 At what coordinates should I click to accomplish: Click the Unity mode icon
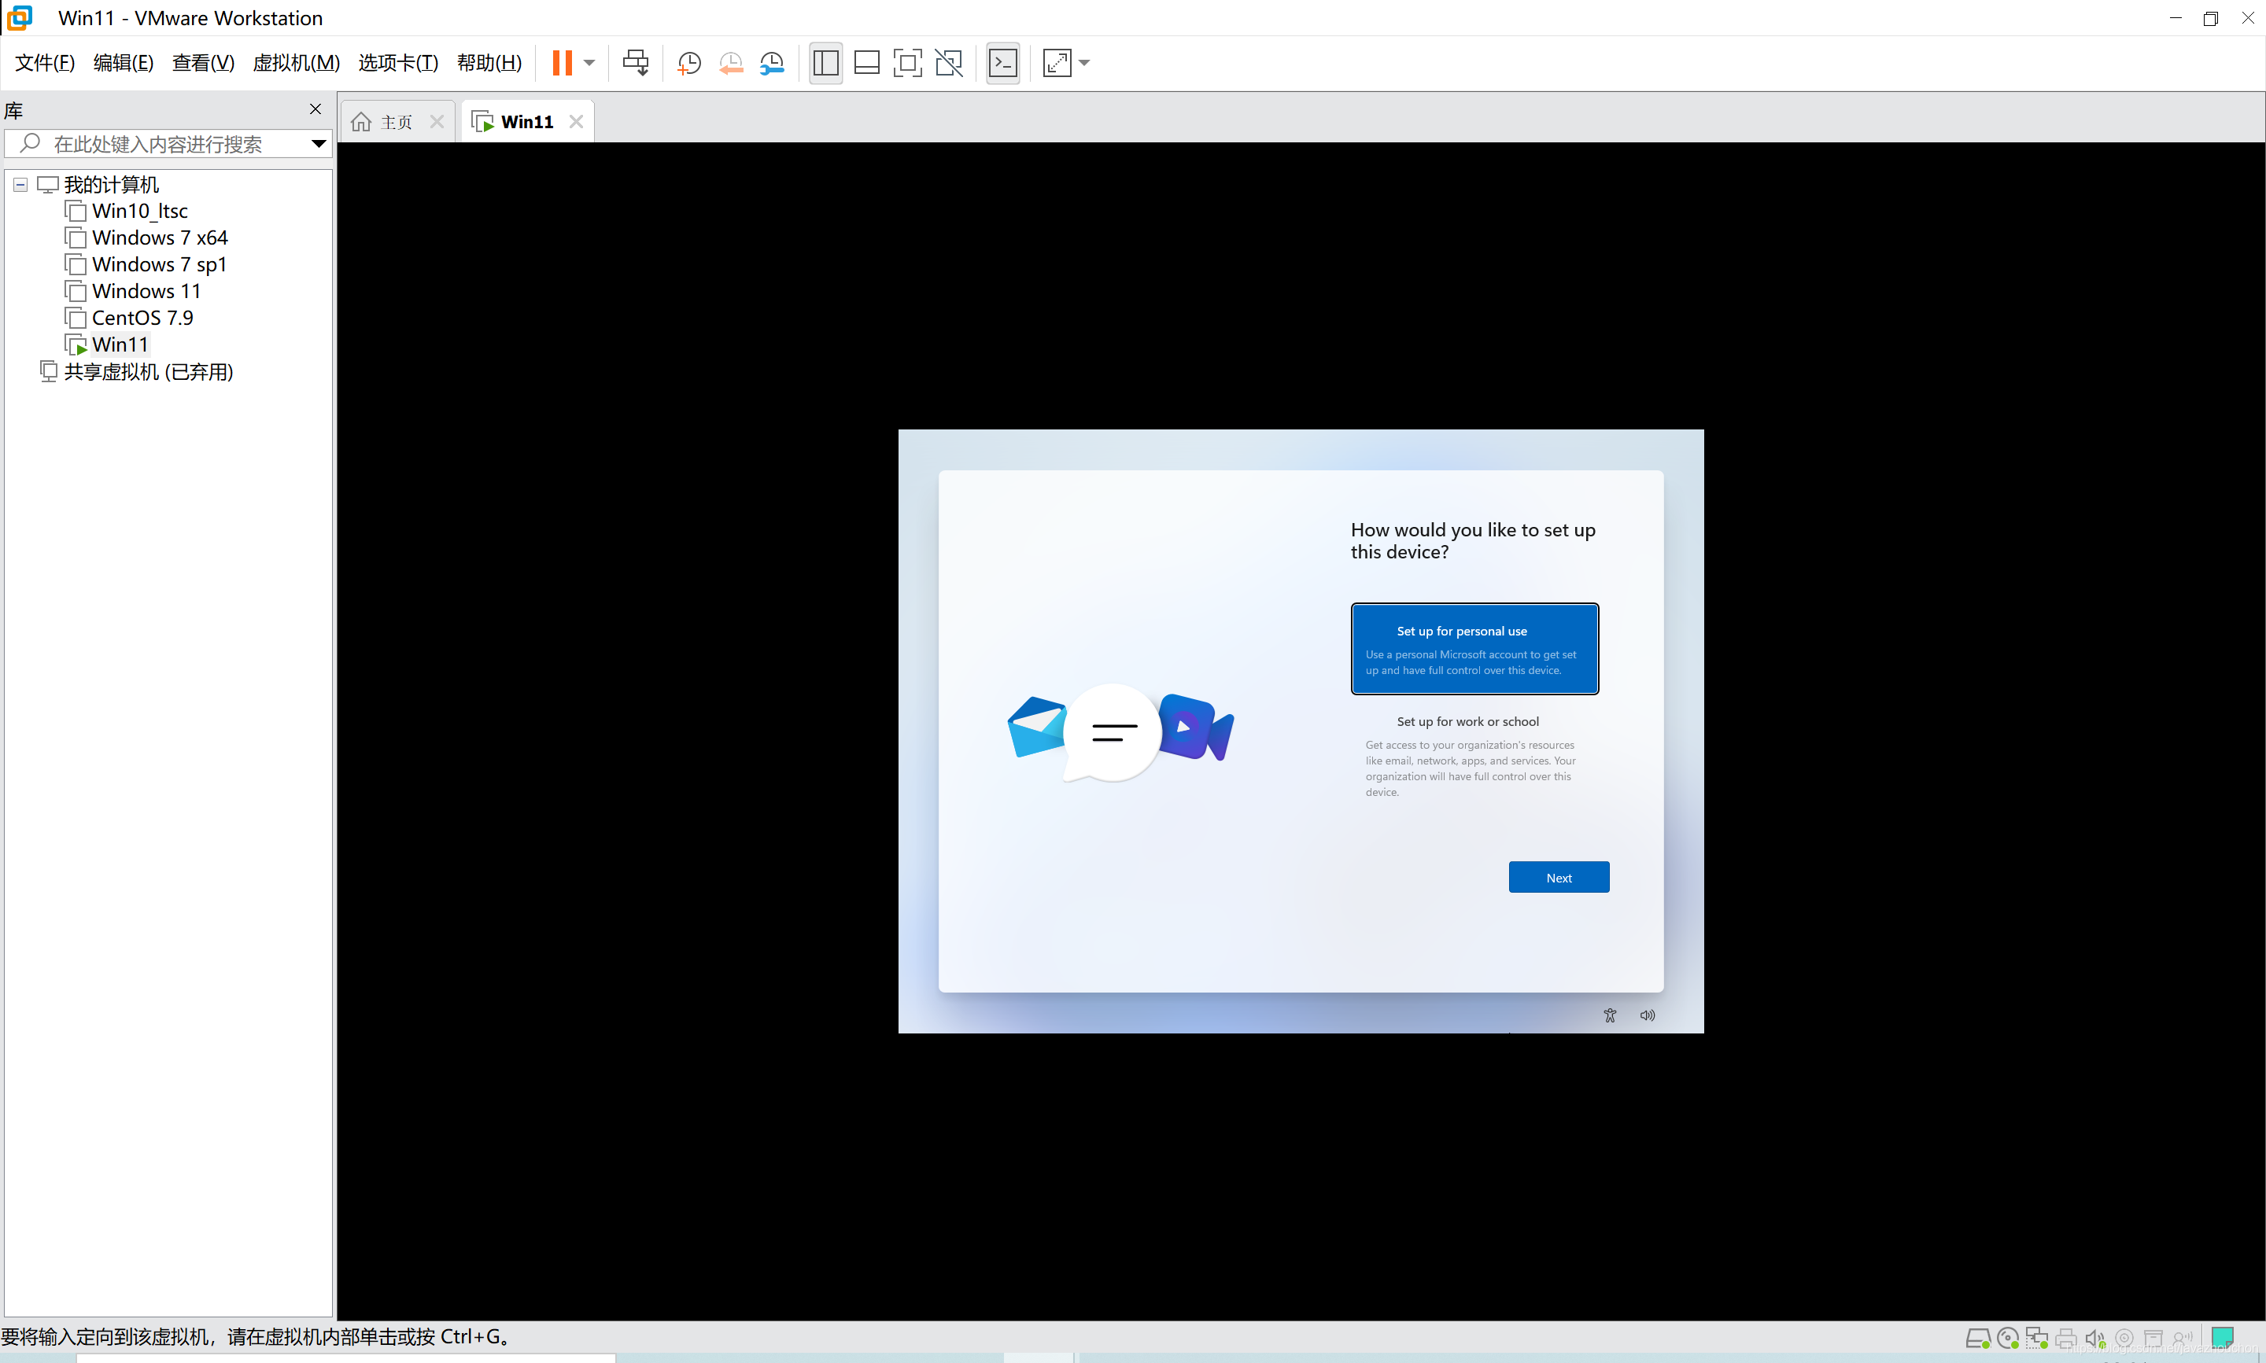click(x=949, y=62)
